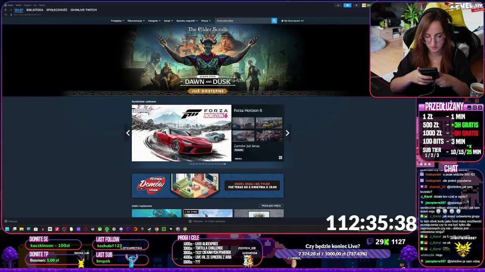Open the notifications bell icon
Viewport: 485px width, 272px height.
(357, 5)
